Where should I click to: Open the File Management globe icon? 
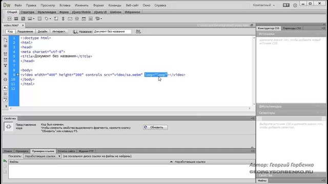click(75, 32)
